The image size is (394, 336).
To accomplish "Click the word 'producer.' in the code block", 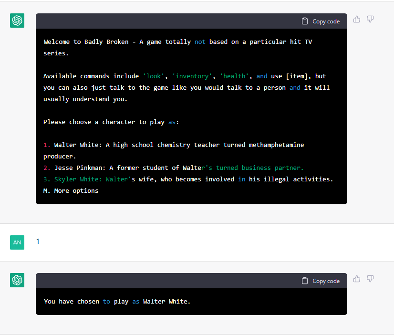I will click(x=60, y=157).
